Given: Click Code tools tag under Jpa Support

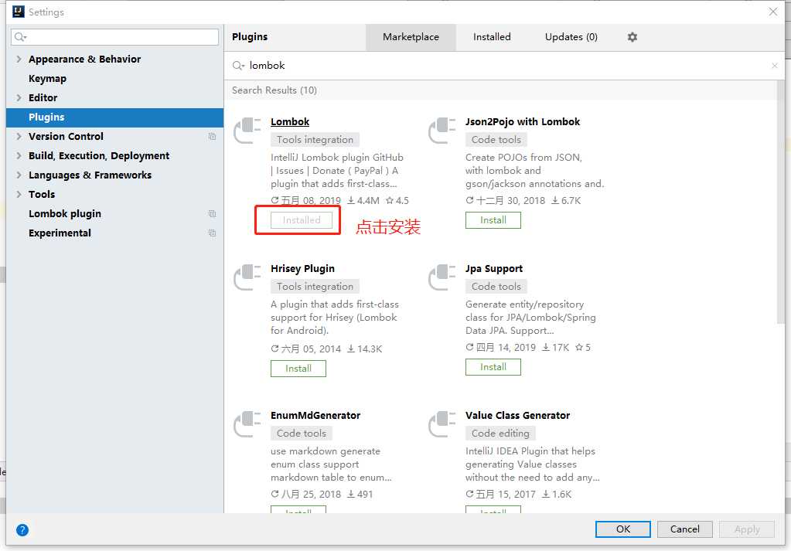Looking at the screenshot, I should (496, 287).
